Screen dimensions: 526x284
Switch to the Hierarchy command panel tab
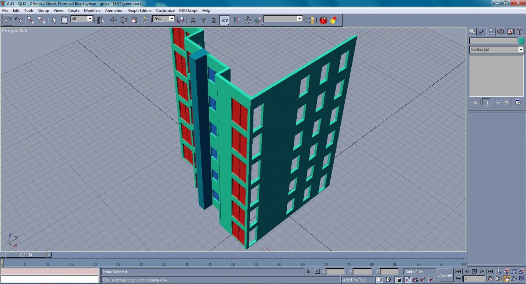point(491,32)
